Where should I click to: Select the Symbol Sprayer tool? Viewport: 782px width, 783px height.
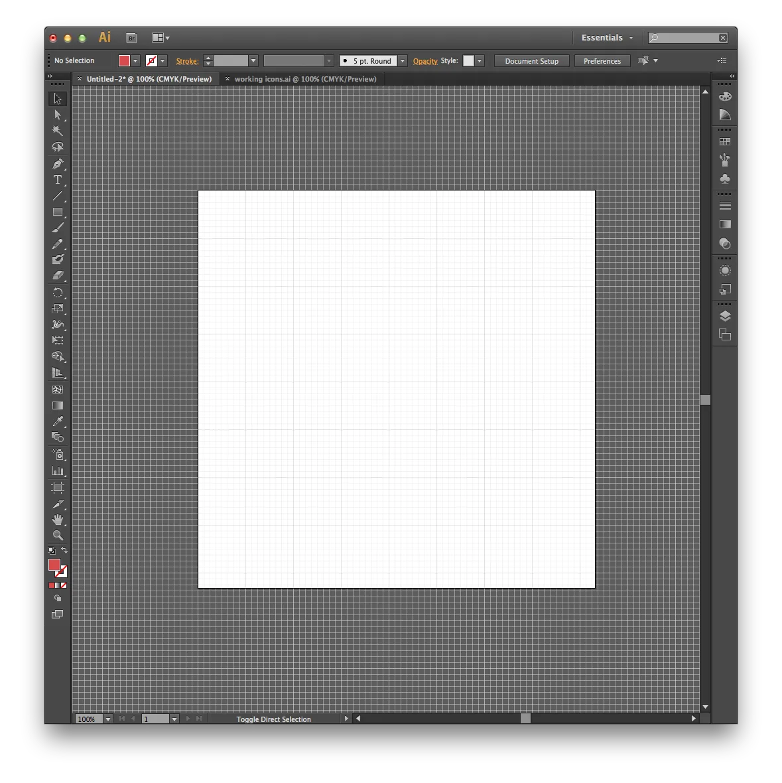point(58,455)
